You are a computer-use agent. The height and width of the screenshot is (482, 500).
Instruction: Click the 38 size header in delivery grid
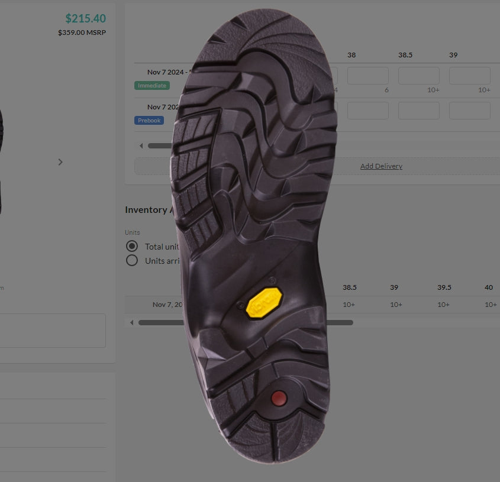(x=351, y=55)
